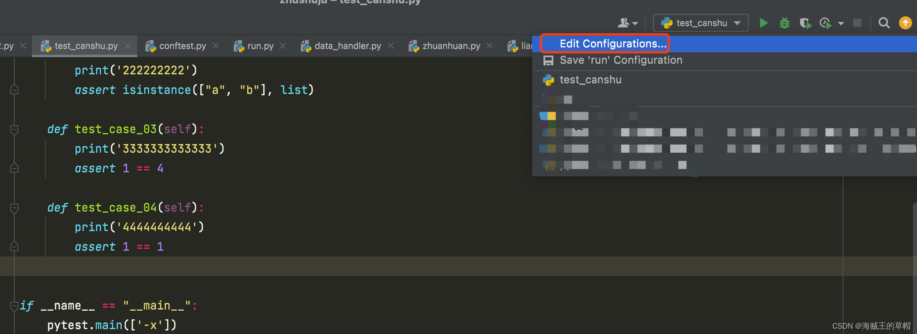Close the data_handler.py tab
917x334 pixels.
[x=391, y=46]
